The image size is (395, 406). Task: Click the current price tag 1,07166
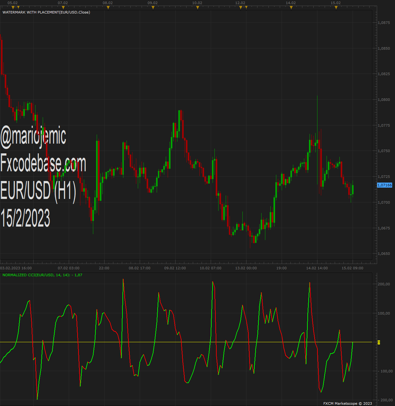tap(385, 185)
